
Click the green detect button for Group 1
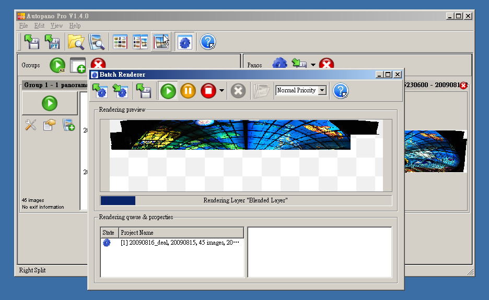pyautogui.click(x=50, y=103)
